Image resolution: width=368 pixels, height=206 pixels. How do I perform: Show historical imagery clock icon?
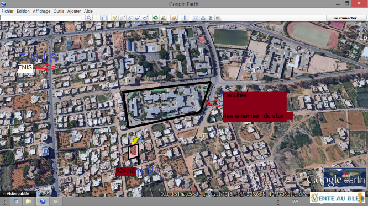pyautogui.click(x=156, y=18)
